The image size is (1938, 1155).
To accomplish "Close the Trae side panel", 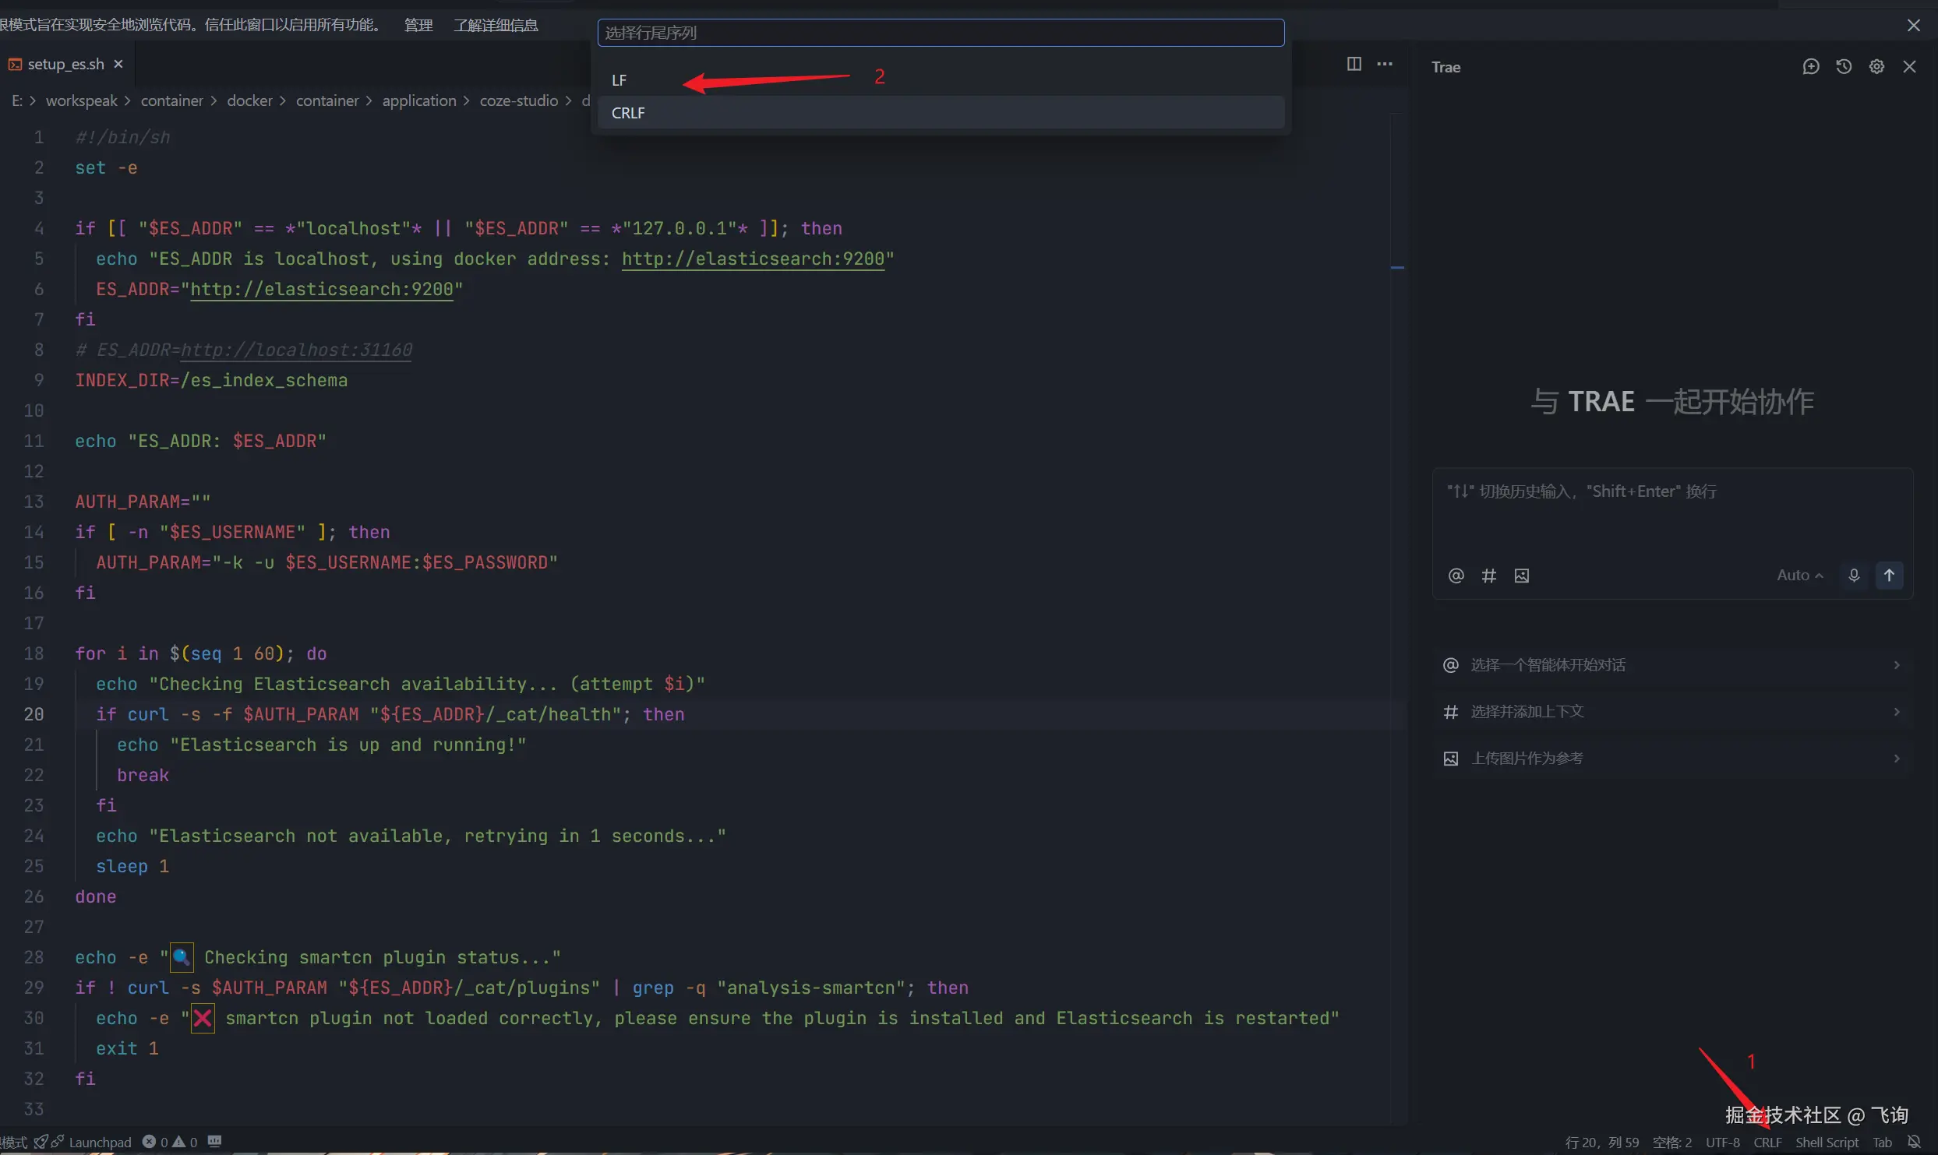I will click(x=1909, y=67).
